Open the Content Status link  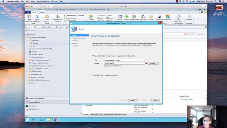pyautogui.click(x=188, y=100)
